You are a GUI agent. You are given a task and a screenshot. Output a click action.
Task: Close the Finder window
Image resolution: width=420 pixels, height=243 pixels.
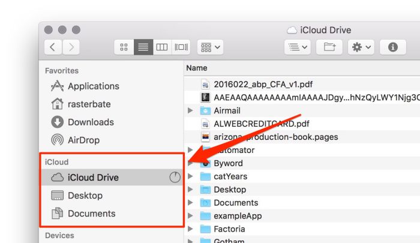pos(48,30)
